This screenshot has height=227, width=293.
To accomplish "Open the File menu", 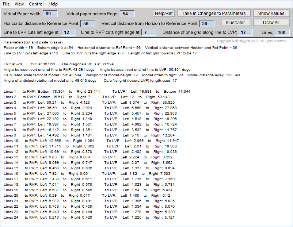I will (6, 4).
